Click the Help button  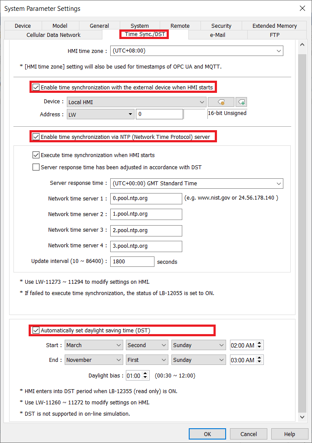(290, 434)
